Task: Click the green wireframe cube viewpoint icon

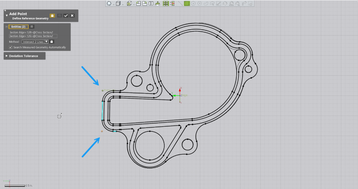Action: (x=129, y=3)
